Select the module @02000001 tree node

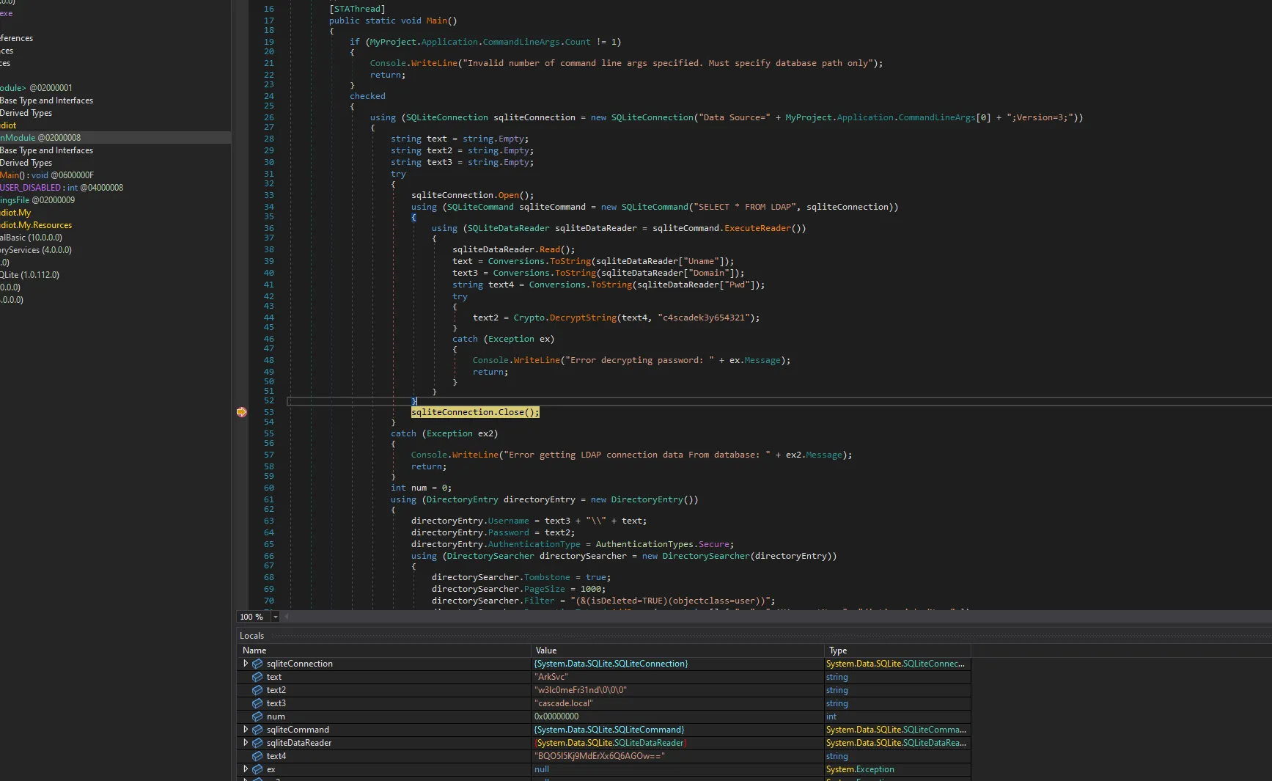36,88
